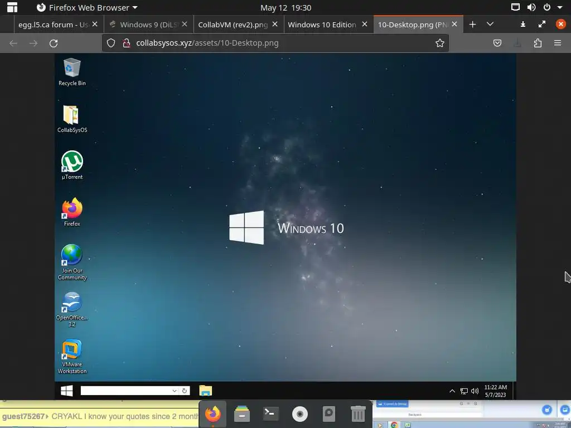Close the egg.l5.ca forum tab
Screen dimensions: 571x428
tap(95, 24)
